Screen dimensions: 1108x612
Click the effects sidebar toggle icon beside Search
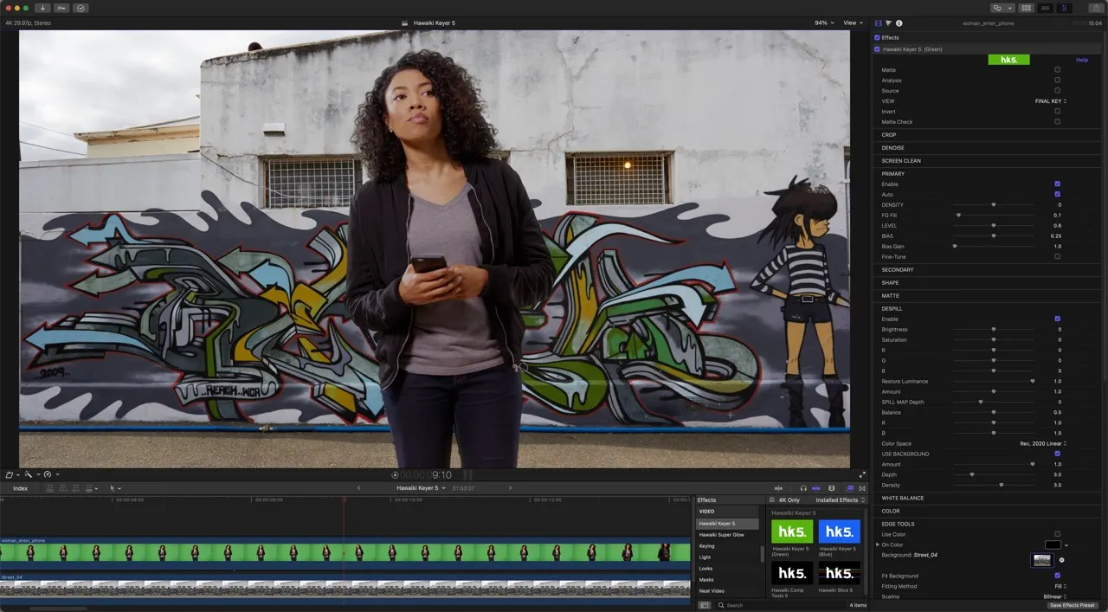705,605
